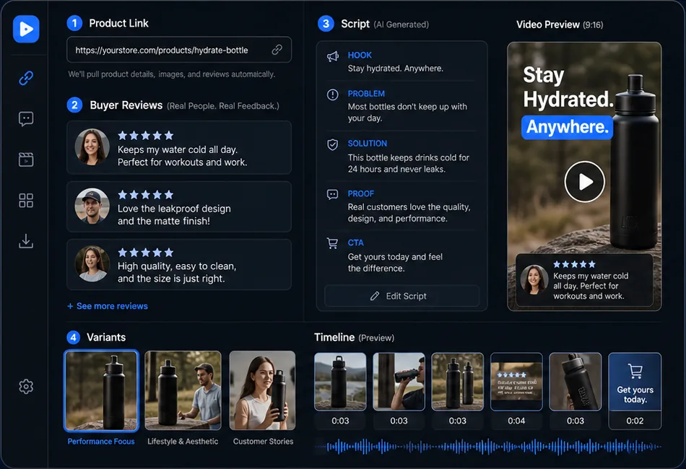The image size is (686, 469).
Task: Click the PROBLEM alert icon
Action: pos(332,95)
